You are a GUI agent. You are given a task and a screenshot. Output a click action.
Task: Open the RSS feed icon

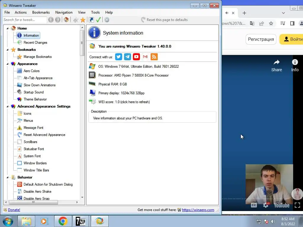[154, 57]
